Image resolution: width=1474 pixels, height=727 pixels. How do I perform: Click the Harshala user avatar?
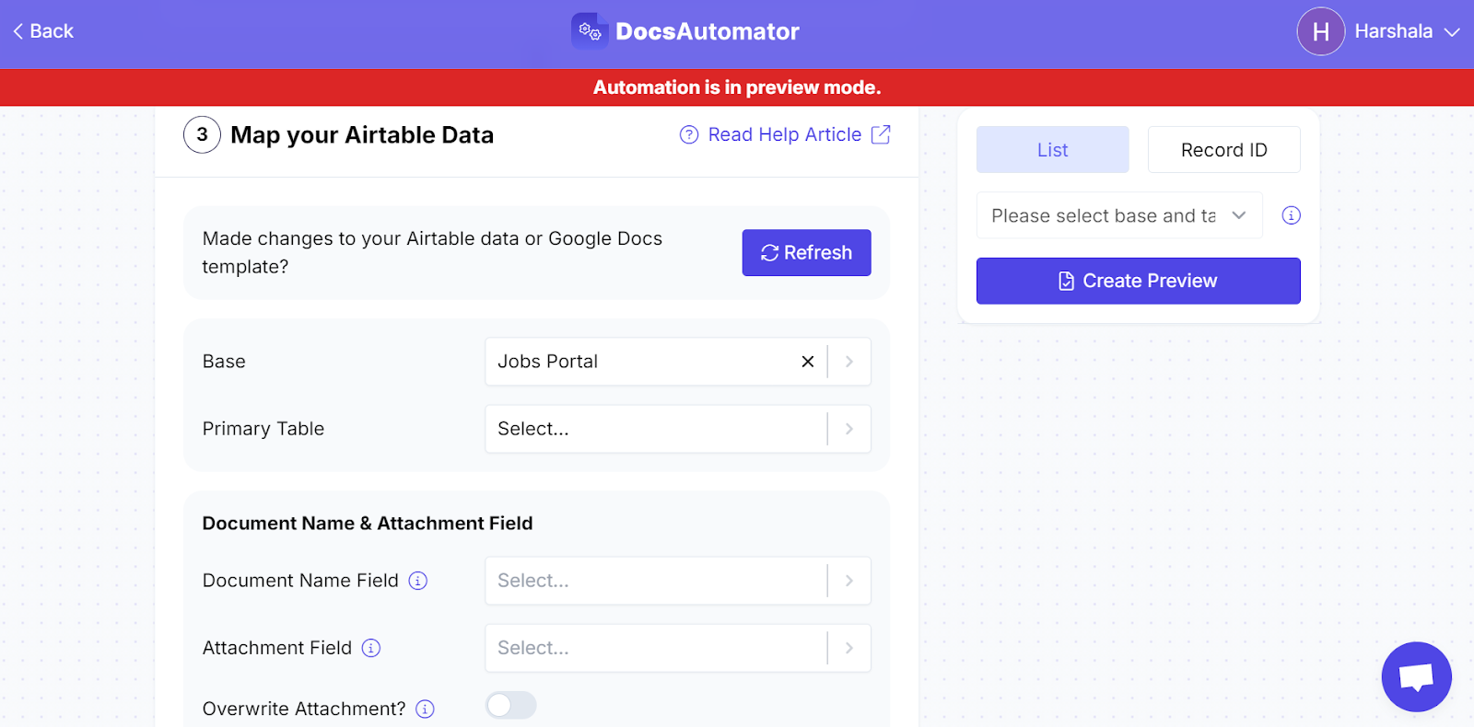[1321, 31]
